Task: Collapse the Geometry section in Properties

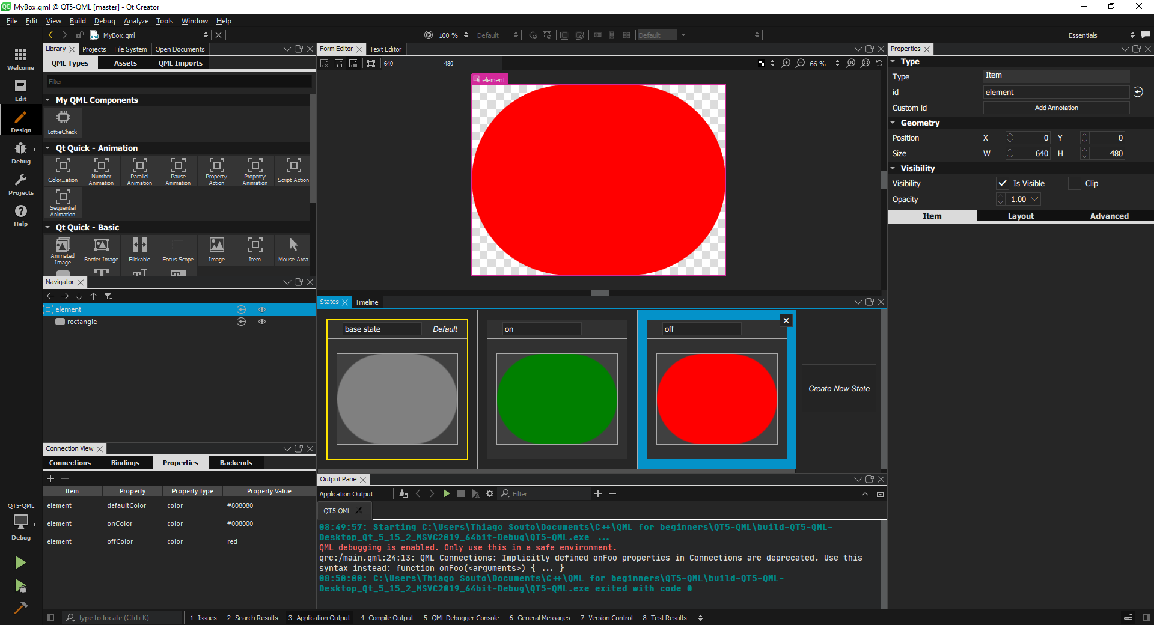Action: click(893, 123)
